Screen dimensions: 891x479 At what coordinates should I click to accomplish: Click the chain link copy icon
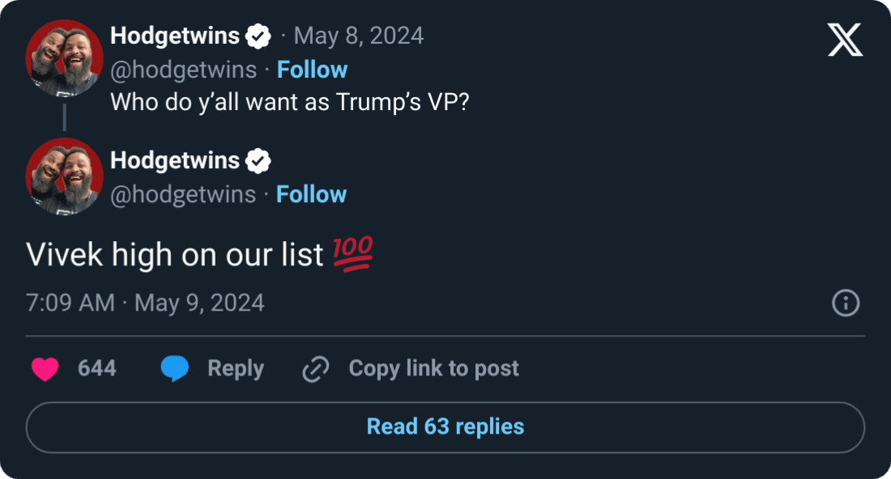coord(313,369)
